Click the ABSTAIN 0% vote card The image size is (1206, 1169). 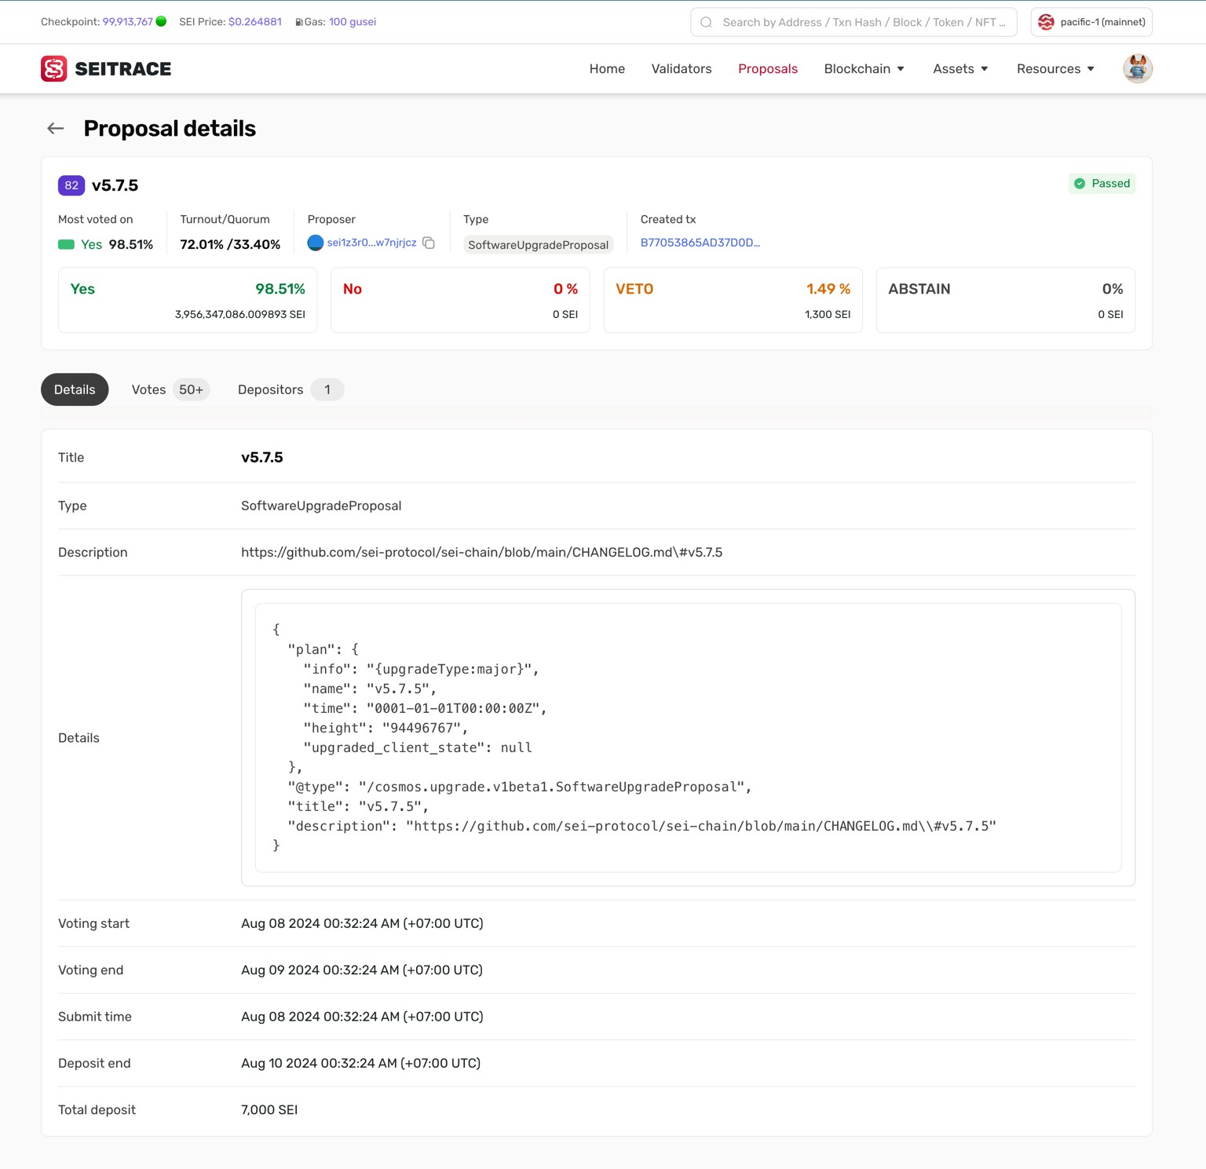(x=1006, y=300)
